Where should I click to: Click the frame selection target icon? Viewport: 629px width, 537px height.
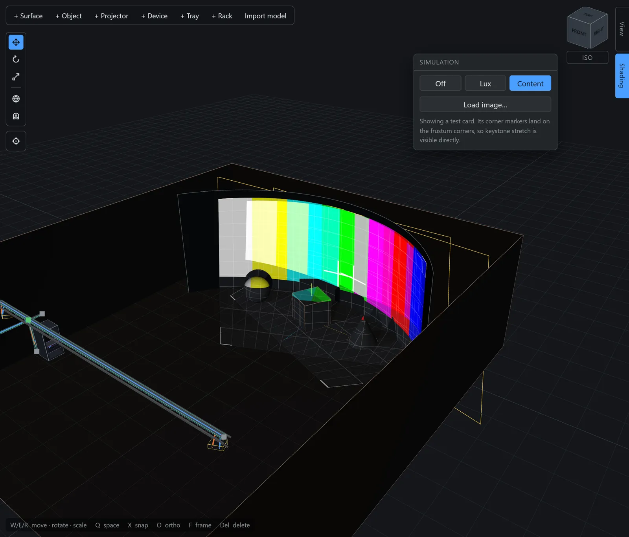(16, 141)
